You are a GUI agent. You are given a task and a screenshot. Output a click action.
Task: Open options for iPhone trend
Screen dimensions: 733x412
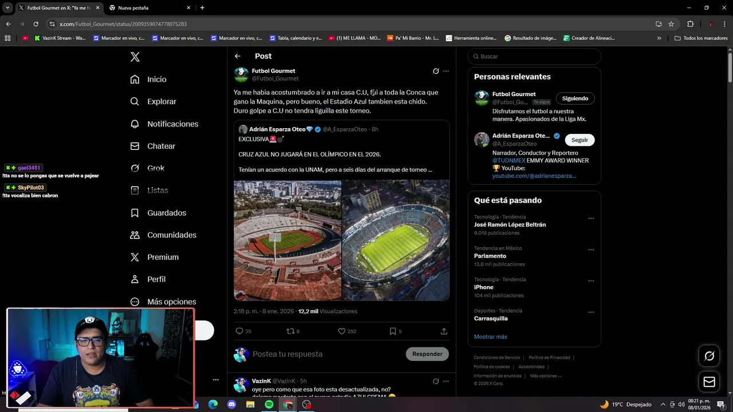(x=591, y=281)
